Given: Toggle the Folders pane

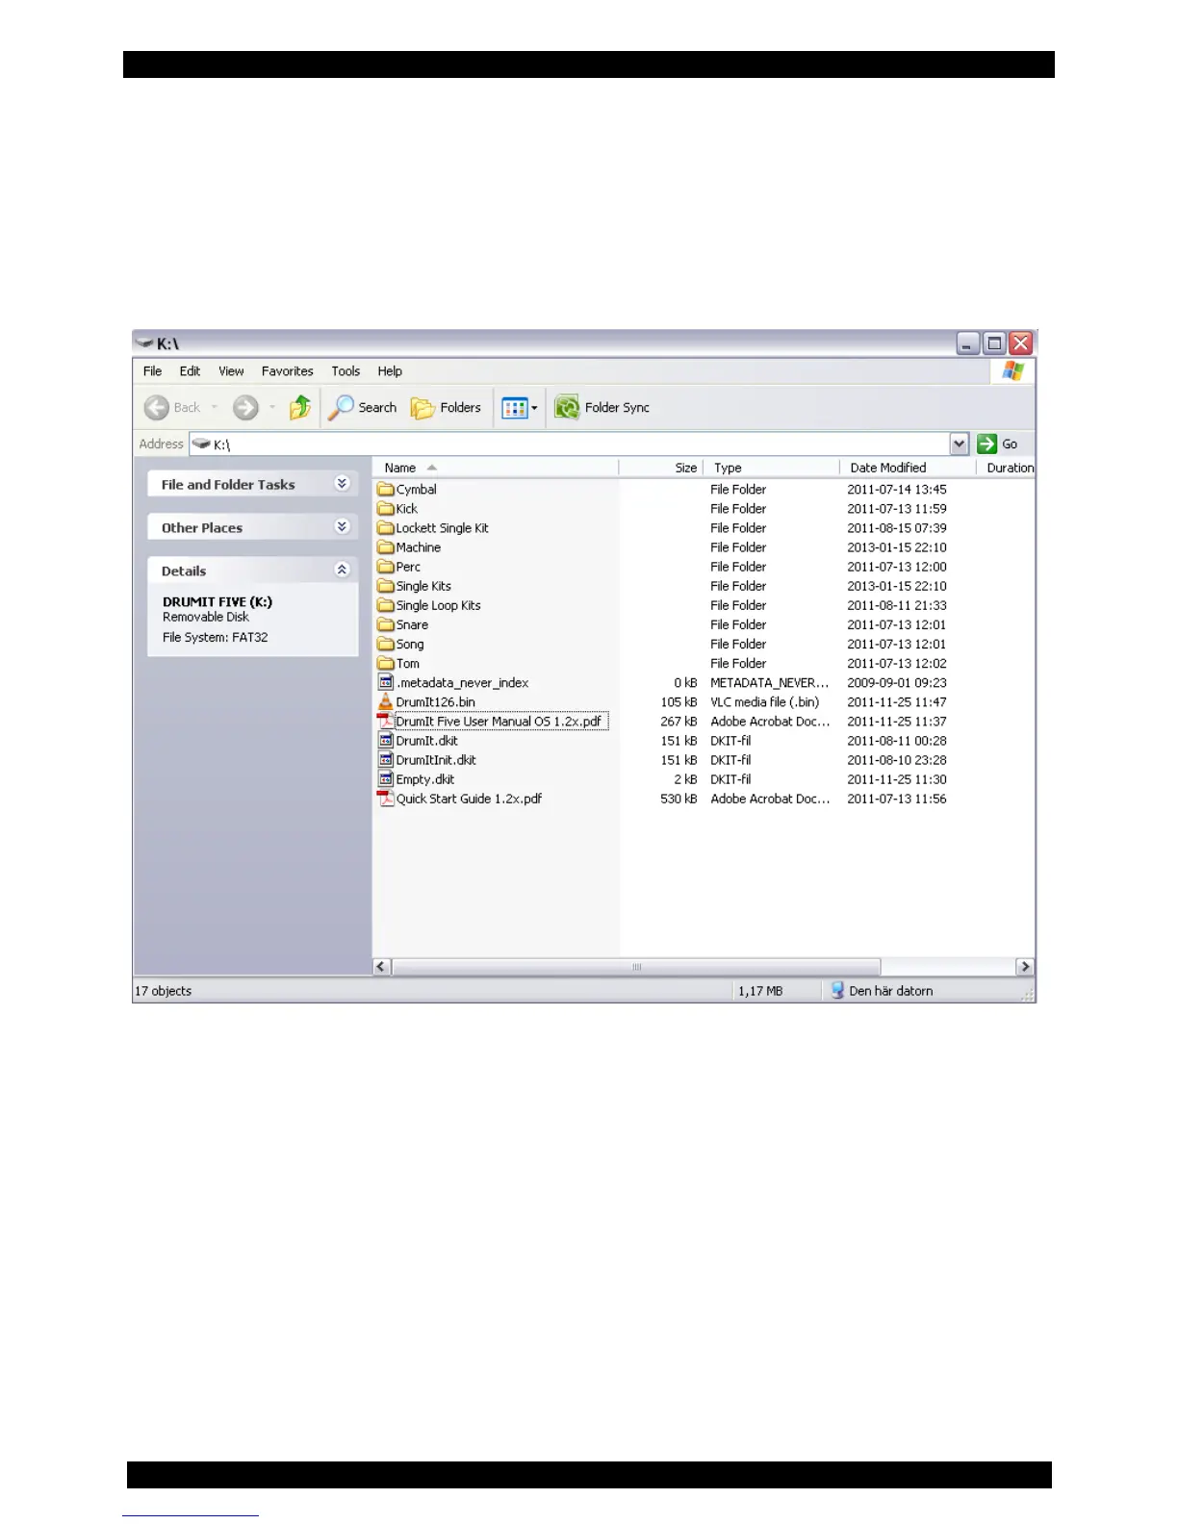Looking at the screenshot, I should [446, 408].
